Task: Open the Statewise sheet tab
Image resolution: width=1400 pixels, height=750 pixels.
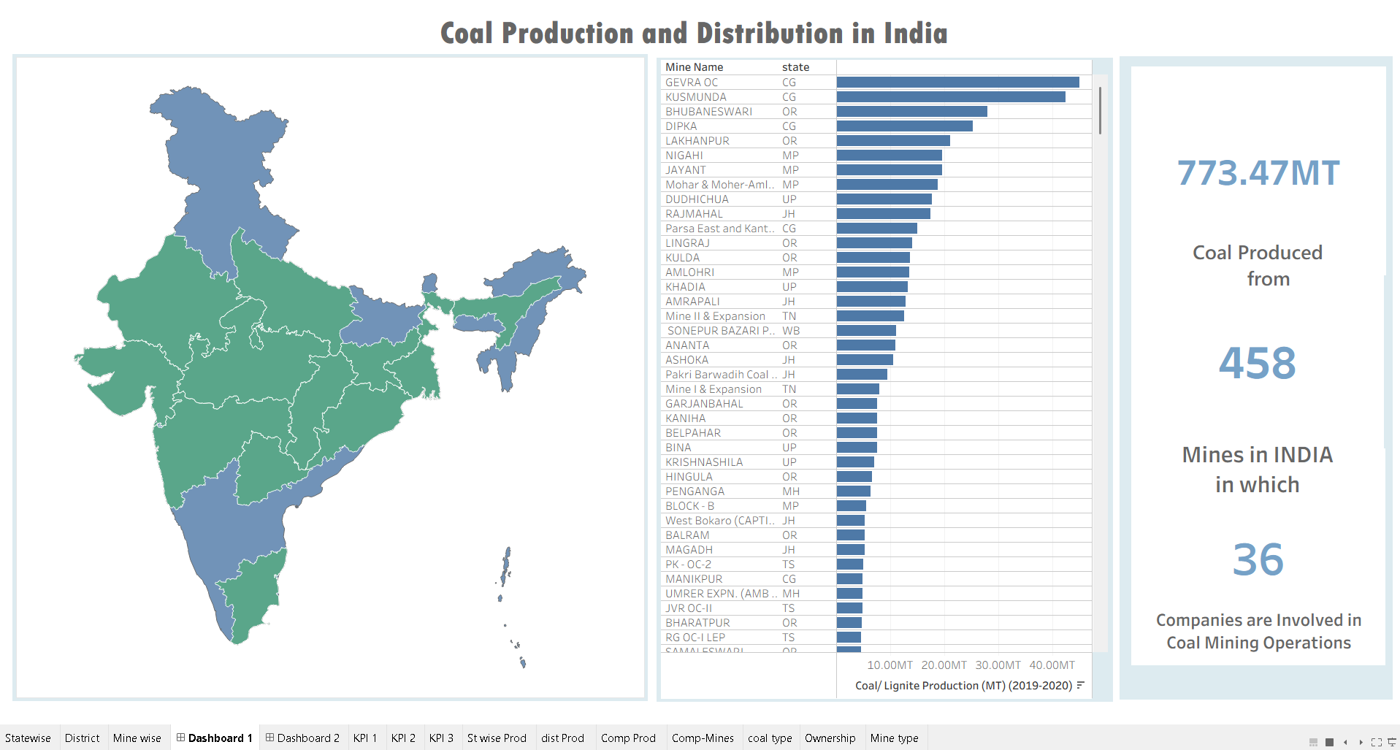Action: point(28,738)
